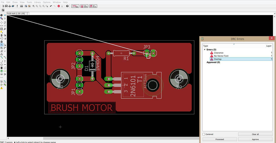Open the Tools menu
The width and height of the screenshot is (276, 143).
[29, 2]
